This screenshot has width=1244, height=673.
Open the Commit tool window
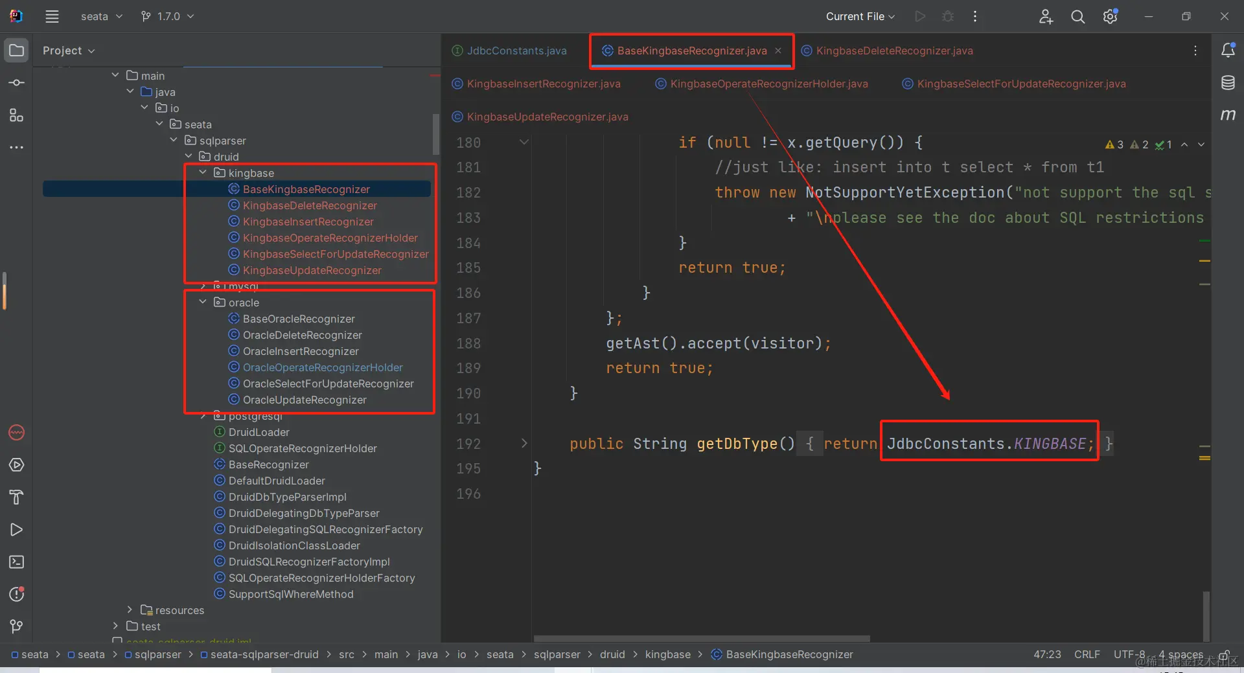(x=16, y=83)
